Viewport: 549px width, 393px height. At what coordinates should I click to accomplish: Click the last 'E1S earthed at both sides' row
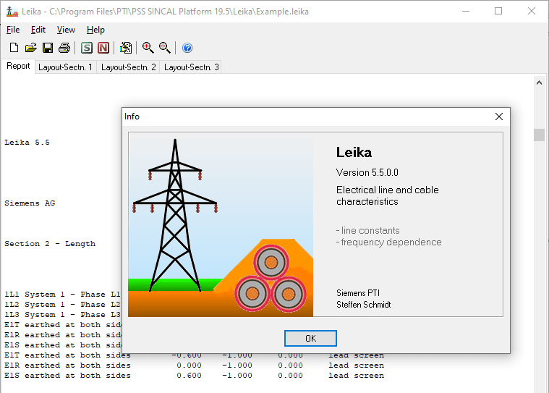coord(195,376)
